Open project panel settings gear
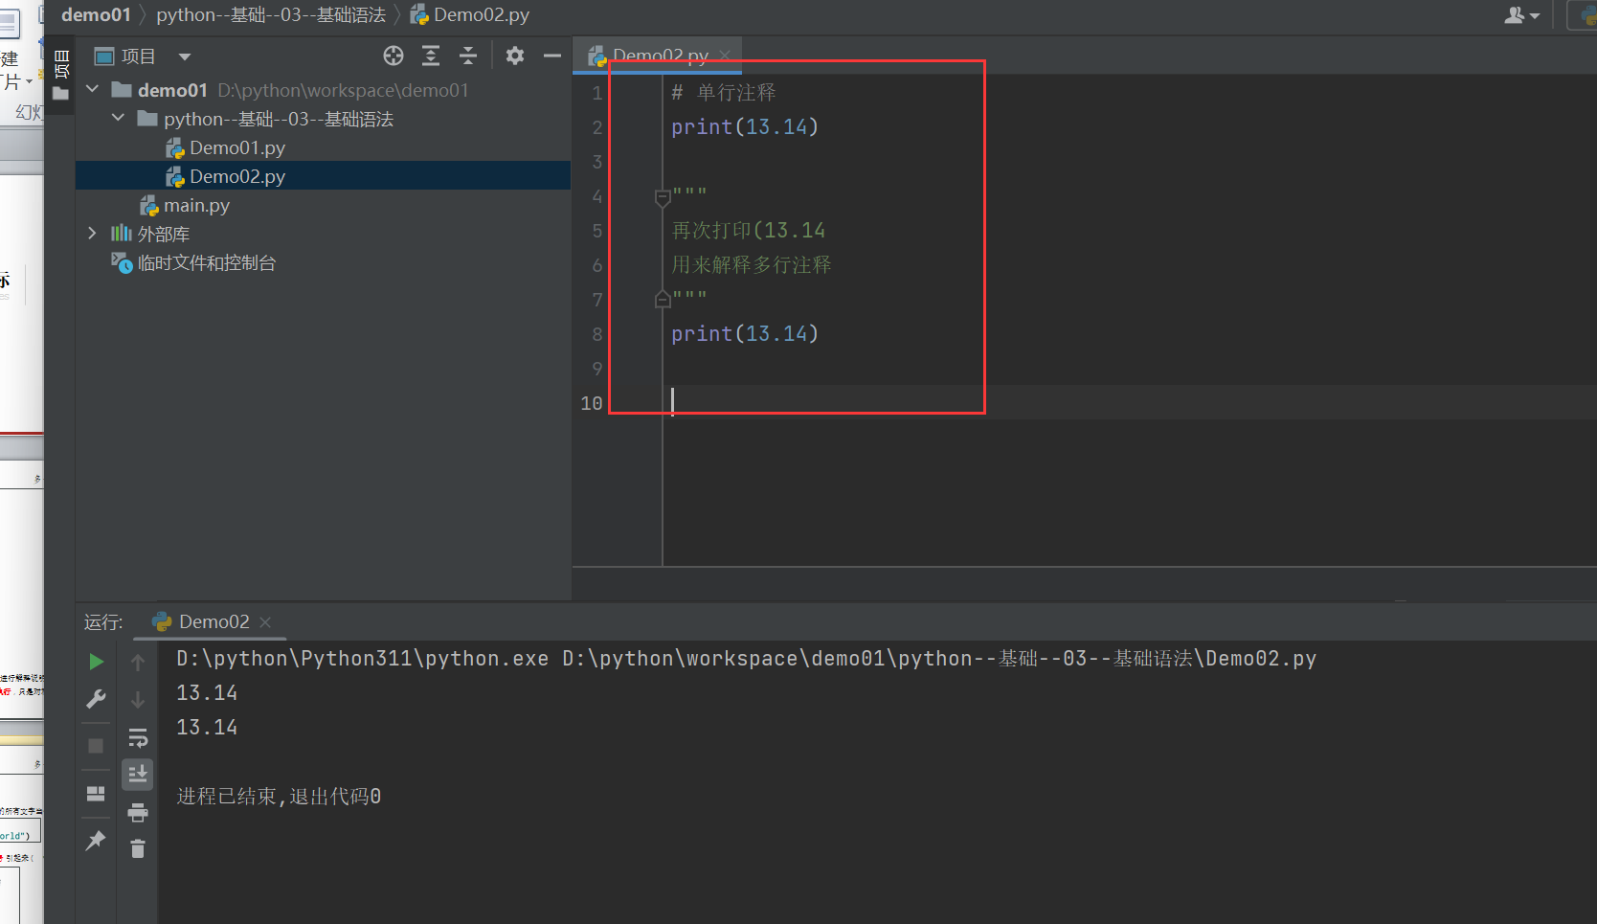The height and width of the screenshot is (924, 1597). pyautogui.click(x=515, y=56)
